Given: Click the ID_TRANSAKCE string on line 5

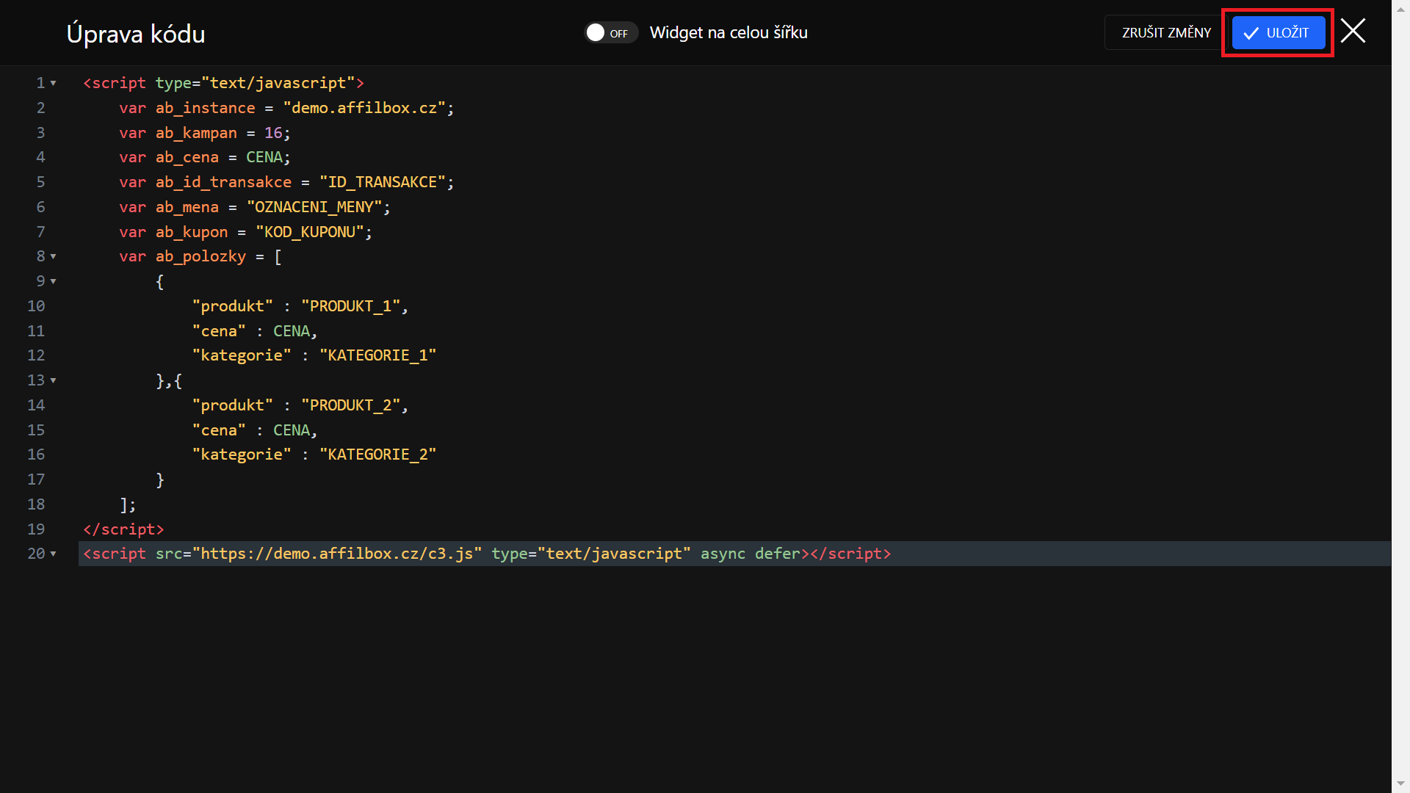Looking at the screenshot, I should [383, 182].
